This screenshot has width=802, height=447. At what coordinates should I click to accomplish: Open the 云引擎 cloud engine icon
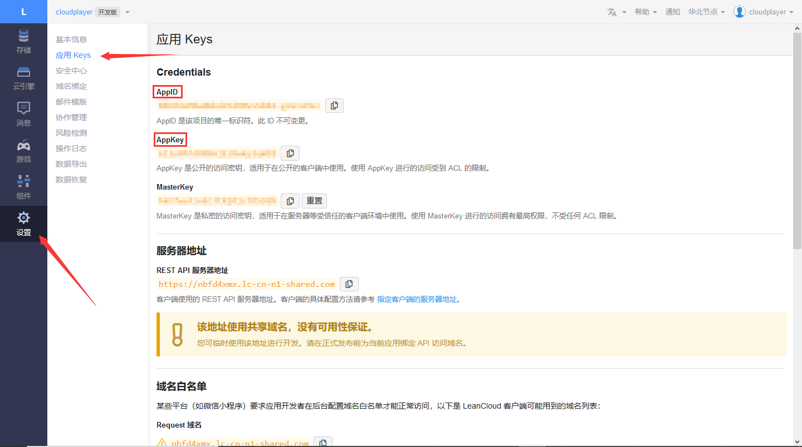click(23, 72)
